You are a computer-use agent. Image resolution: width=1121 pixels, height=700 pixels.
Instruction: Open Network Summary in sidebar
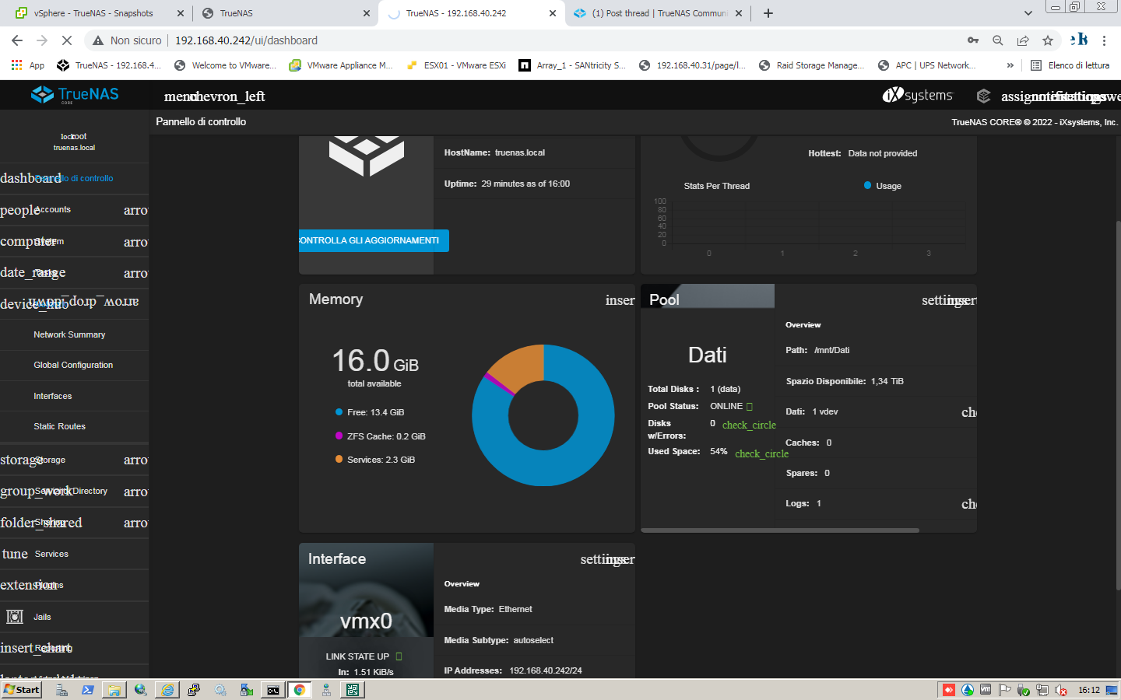[x=69, y=334]
